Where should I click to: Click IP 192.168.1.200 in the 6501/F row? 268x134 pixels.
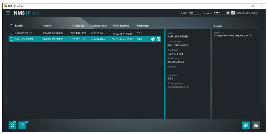click(79, 33)
